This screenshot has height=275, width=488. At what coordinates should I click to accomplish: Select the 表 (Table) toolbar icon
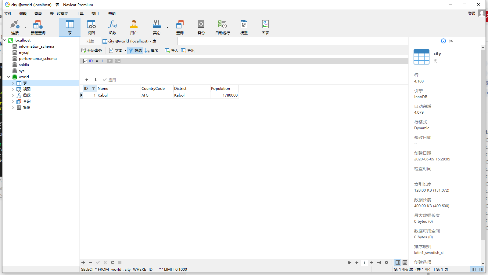point(70,27)
